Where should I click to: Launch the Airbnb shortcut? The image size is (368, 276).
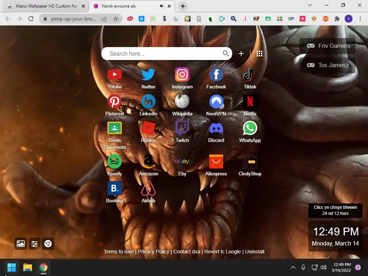pyautogui.click(x=148, y=188)
